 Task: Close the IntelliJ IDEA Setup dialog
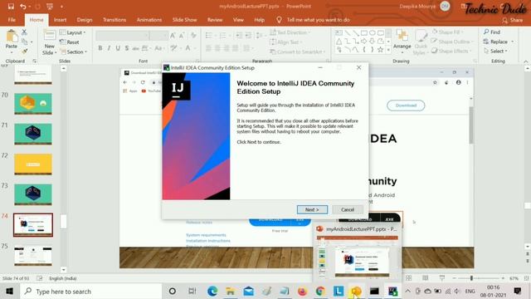[x=358, y=67]
